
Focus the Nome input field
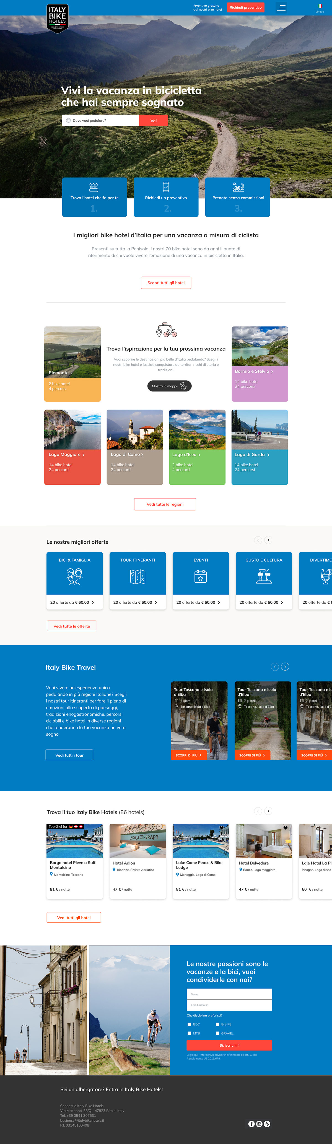tap(229, 994)
